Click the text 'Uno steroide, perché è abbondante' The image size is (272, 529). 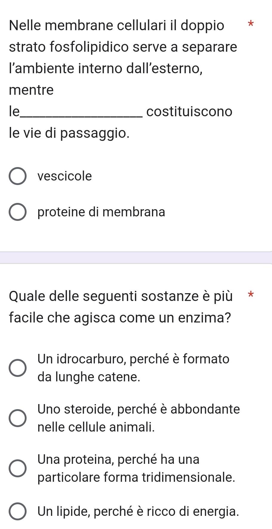(x=139, y=409)
